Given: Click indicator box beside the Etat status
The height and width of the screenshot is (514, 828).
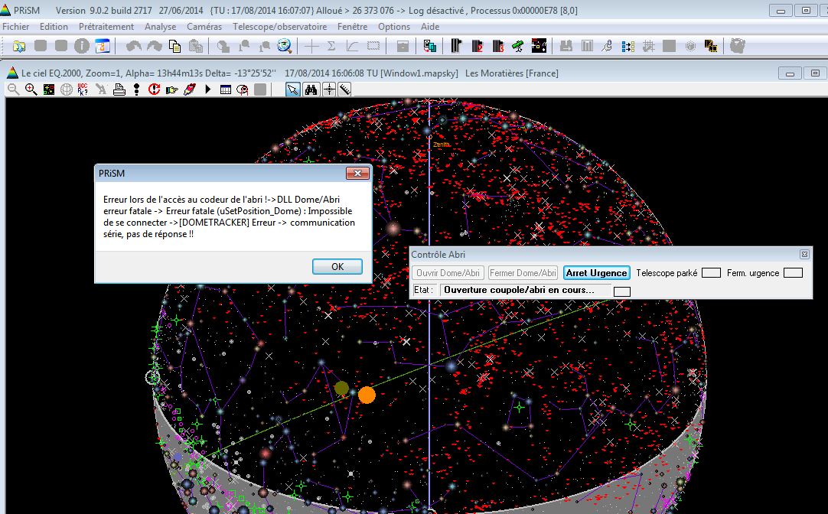Looking at the screenshot, I should point(622,291).
